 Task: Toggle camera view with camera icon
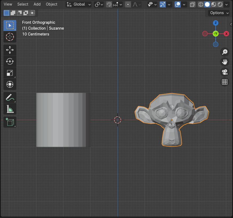[x=225, y=72]
